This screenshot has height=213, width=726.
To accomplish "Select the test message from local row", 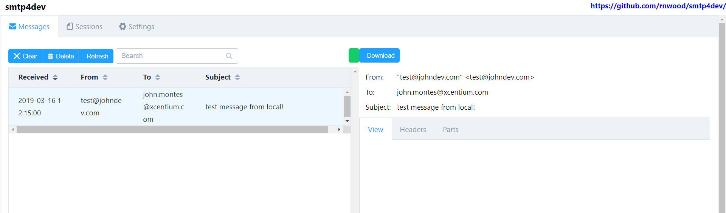I will [x=176, y=107].
